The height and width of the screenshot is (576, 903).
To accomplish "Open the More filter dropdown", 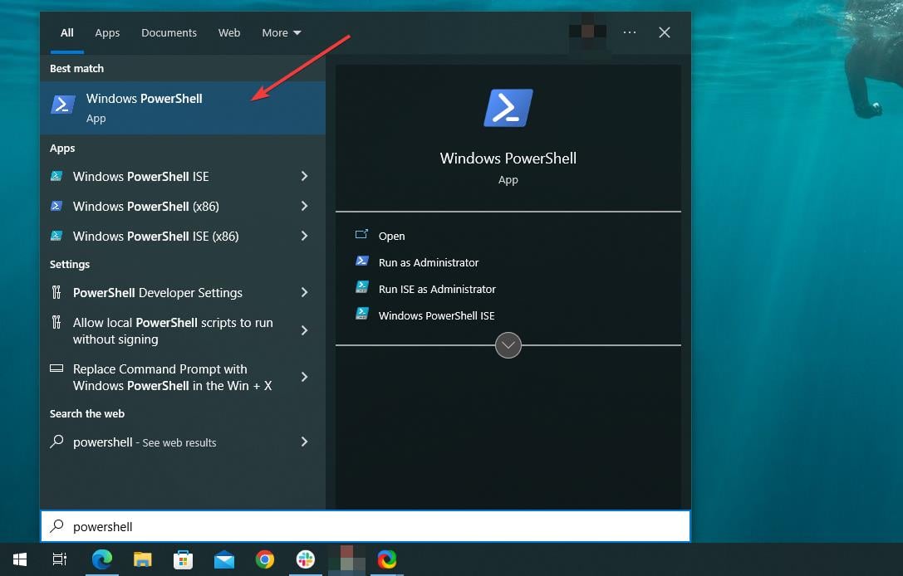I will click(282, 33).
